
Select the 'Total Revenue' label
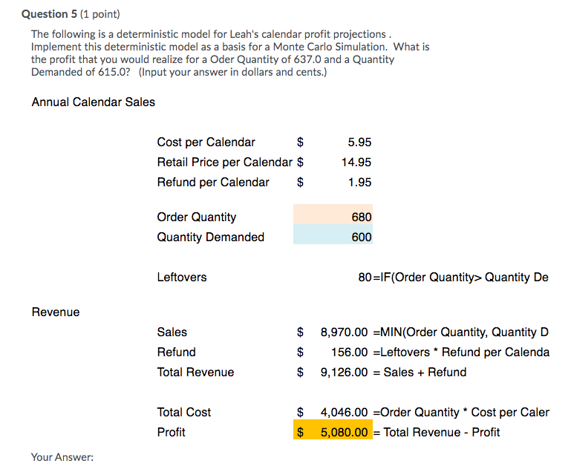[195, 372]
